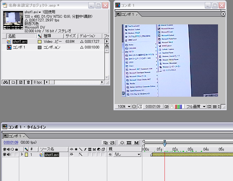233x181 pixels.
Task: Toggle hide shy layers button in timeline
Action: pos(122,143)
